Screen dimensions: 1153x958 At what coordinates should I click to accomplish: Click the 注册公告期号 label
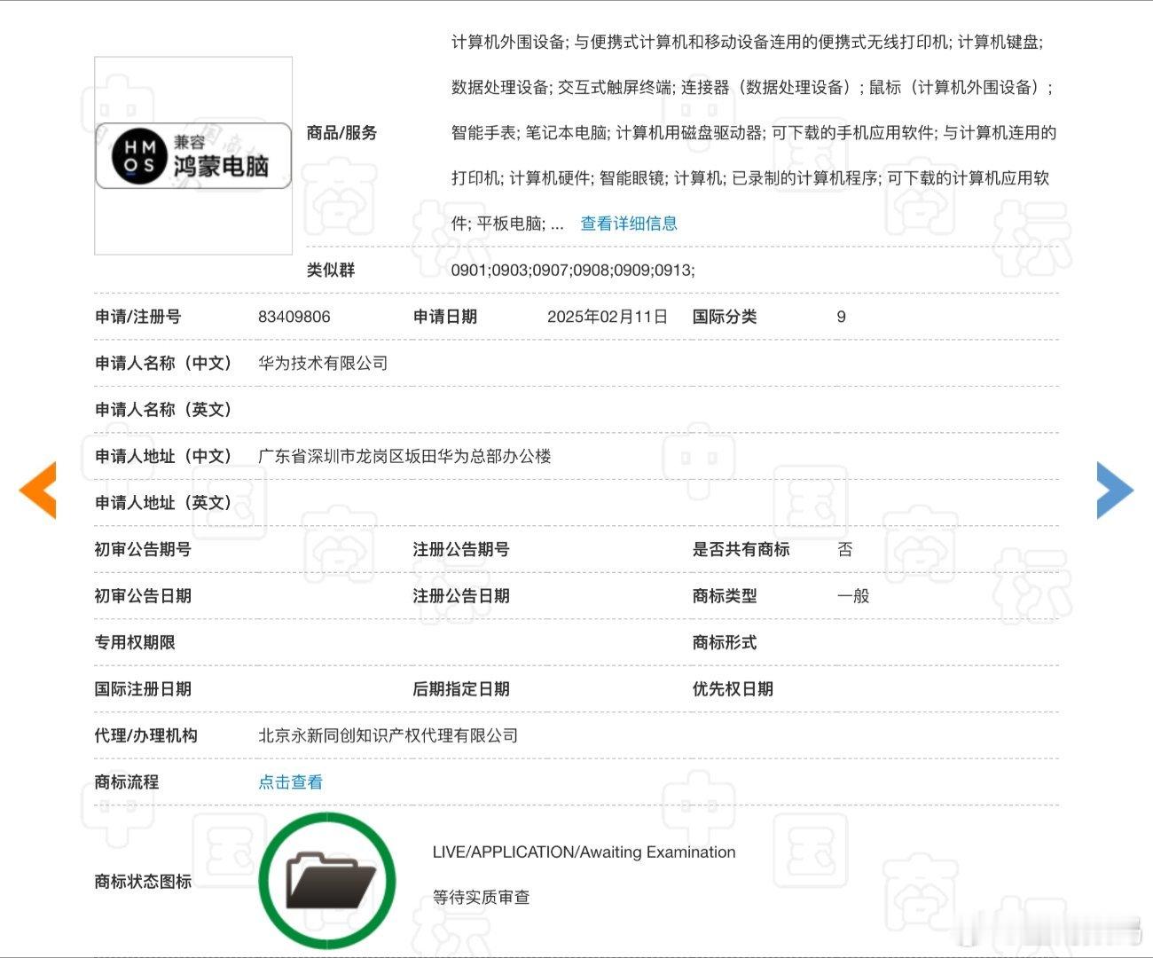coord(461,549)
